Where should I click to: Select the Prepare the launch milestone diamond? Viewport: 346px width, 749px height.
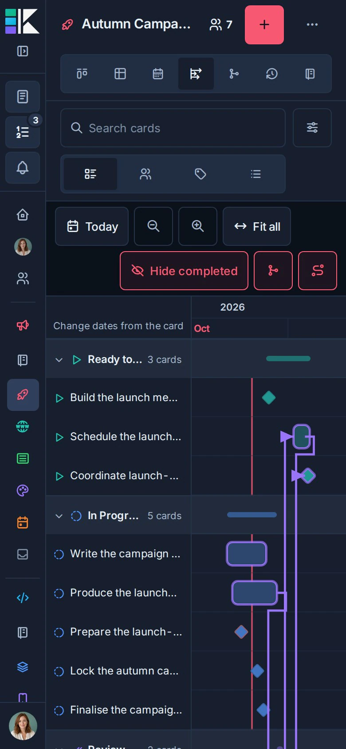pyautogui.click(x=241, y=632)
